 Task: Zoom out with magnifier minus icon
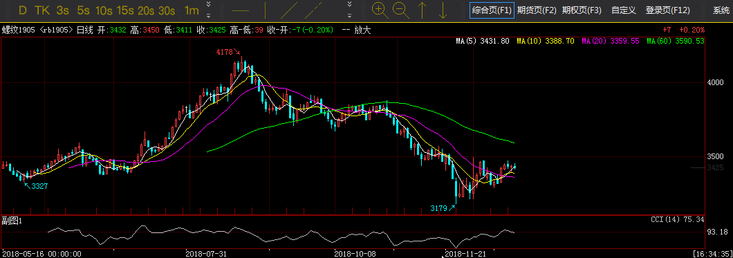tap(401, 10)
